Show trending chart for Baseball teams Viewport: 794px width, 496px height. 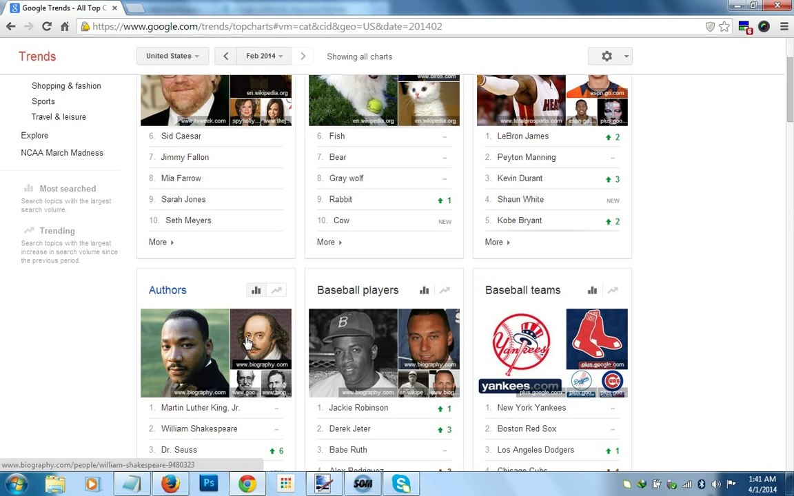613,290
